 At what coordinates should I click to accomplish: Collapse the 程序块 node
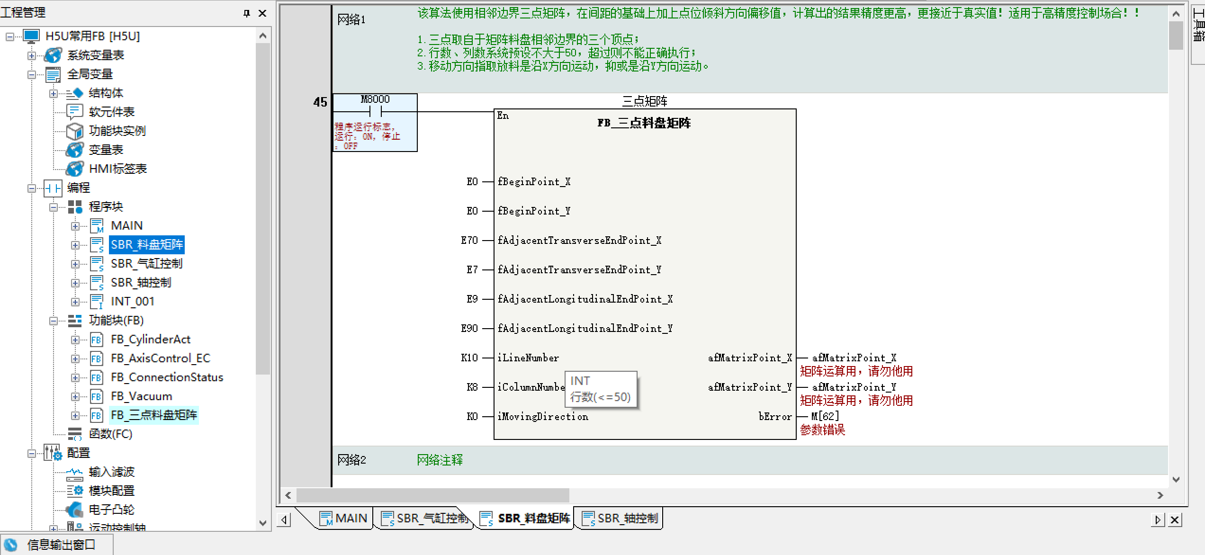tap(53, 207)
